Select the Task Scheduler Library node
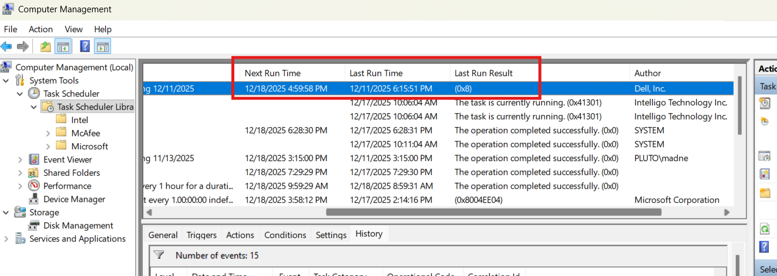Viewport: 777px width, 276px height. tap(95, 107)
